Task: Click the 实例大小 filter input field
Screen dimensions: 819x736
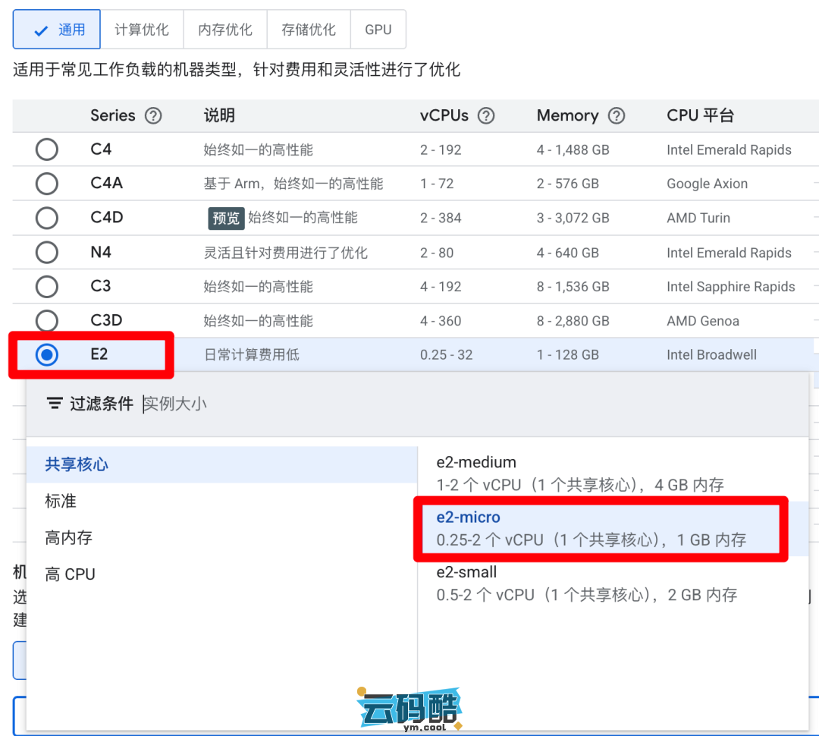Action: click(x=303, y=404)
